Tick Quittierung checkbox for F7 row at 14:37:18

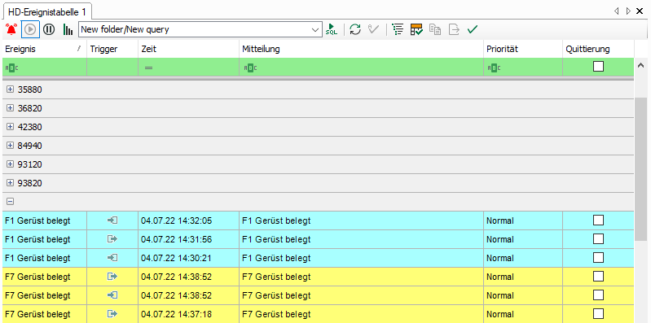598,313
